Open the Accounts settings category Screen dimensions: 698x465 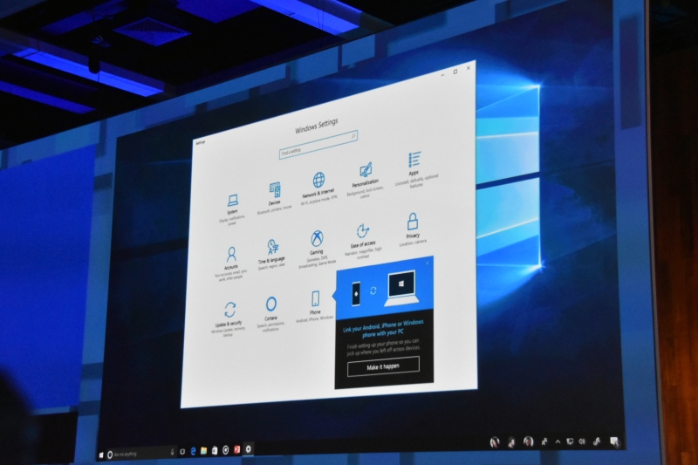[x=231, y=263]
